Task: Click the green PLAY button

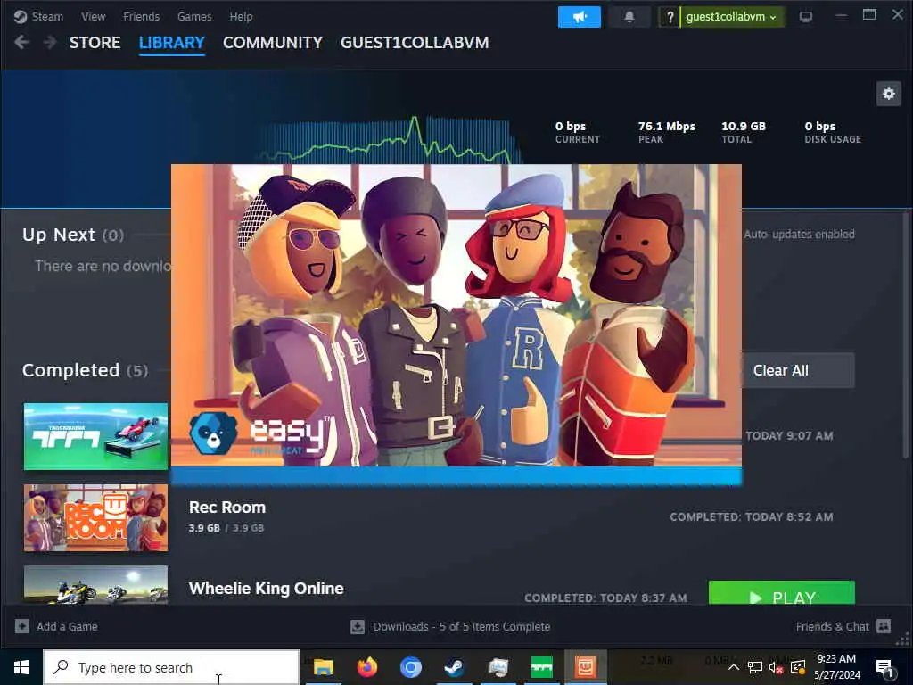Action: 781,593
